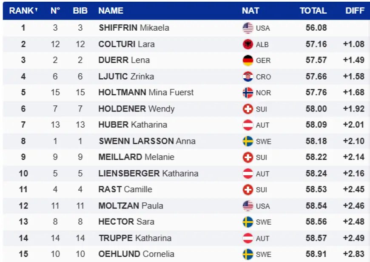Open LIENSBERGER Katharina athlete link
Image resolution: width=370 pixels, height=262 pixels.
point(148,174)
